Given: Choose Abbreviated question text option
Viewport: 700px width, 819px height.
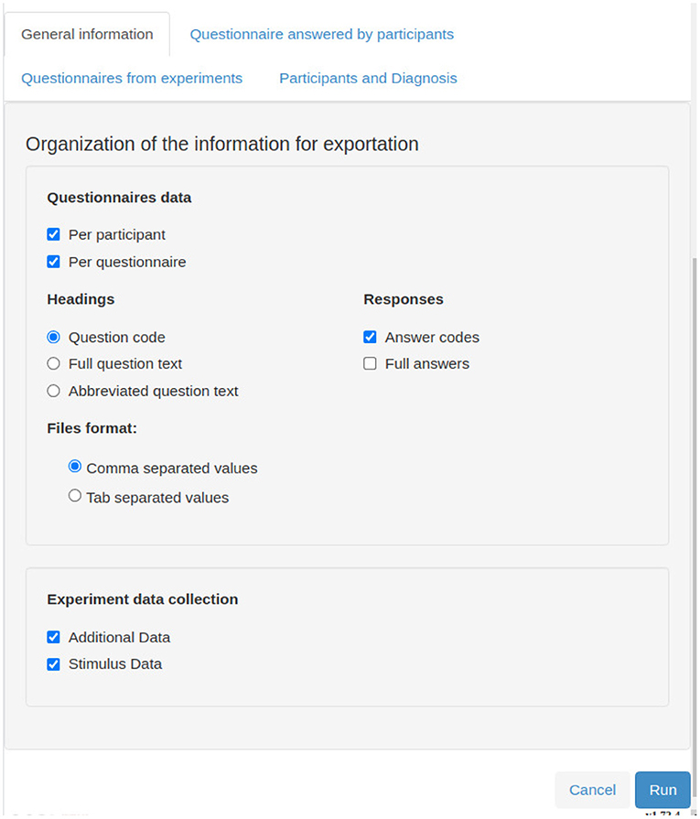Looking at the screenshot, I should click(53, 391).
